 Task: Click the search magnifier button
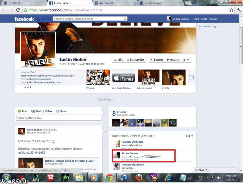pyautogui.click(x=125, y=19)
